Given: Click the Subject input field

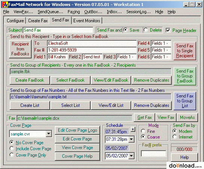Looking at the screenshot, I should click(58, 30).
